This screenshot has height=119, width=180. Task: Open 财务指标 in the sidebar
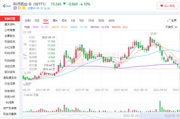point(10,91)
